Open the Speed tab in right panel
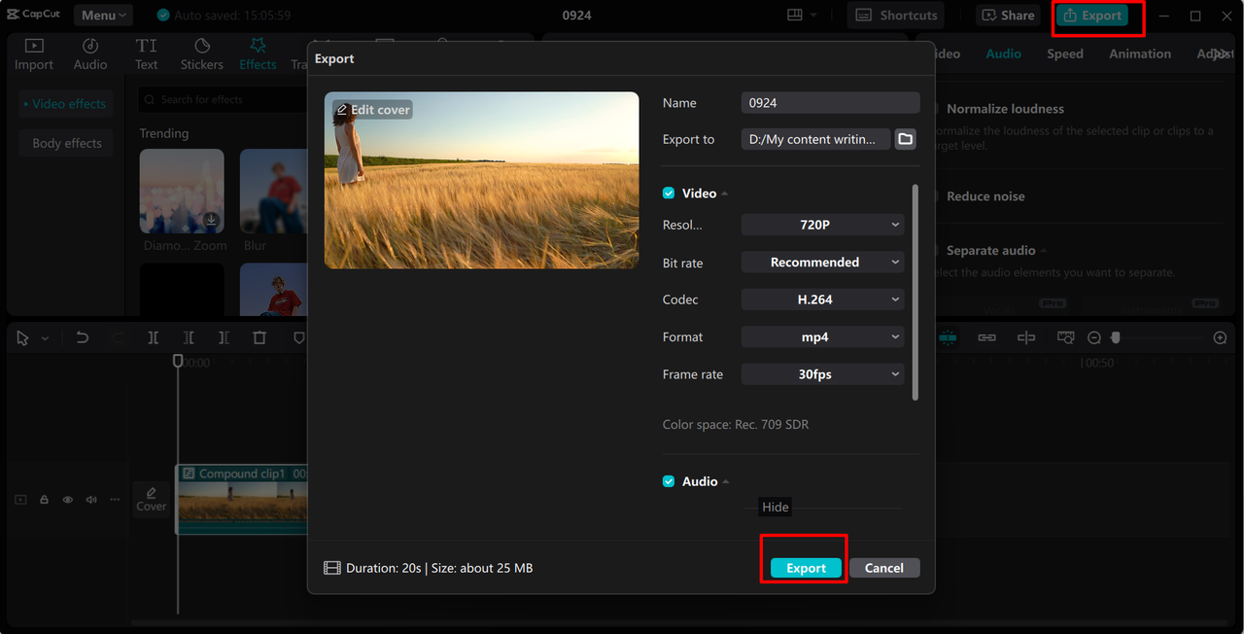 coord(1065,53)
